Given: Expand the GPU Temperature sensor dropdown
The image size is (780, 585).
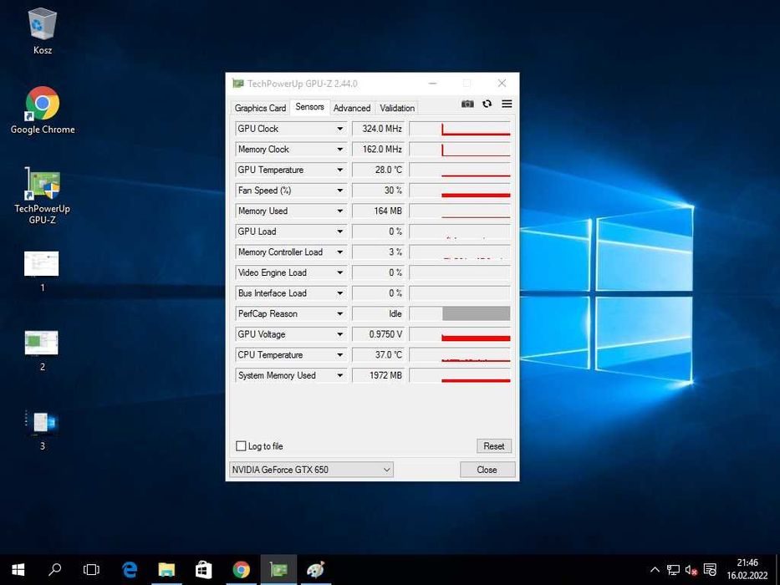Looking at the screenshot, I should click(x=339, y=170).
